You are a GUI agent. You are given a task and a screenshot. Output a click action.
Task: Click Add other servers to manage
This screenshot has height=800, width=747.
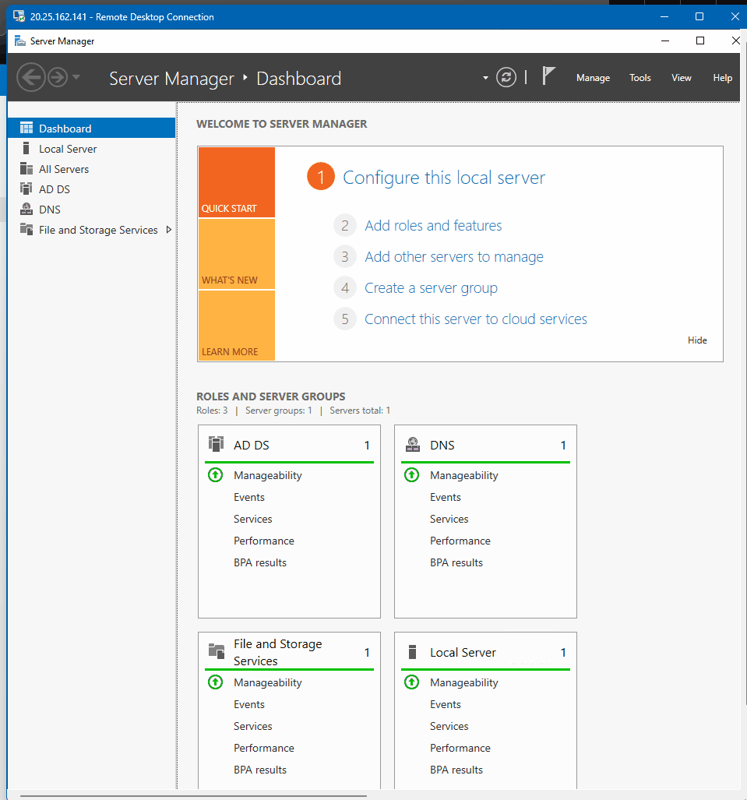pos(454,256)
